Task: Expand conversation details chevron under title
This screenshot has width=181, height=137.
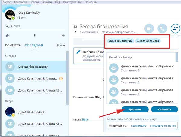Action: click(x=75, y=32)
